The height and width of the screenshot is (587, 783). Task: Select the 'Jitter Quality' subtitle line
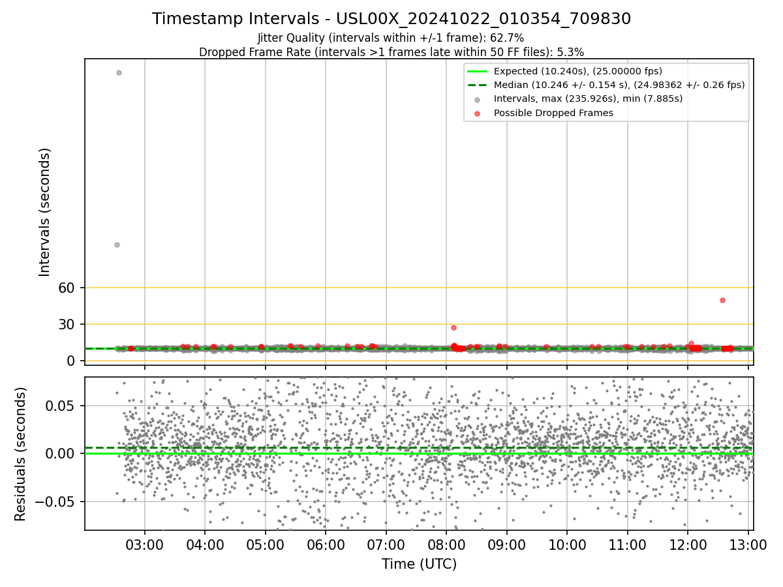coord(391,38)
